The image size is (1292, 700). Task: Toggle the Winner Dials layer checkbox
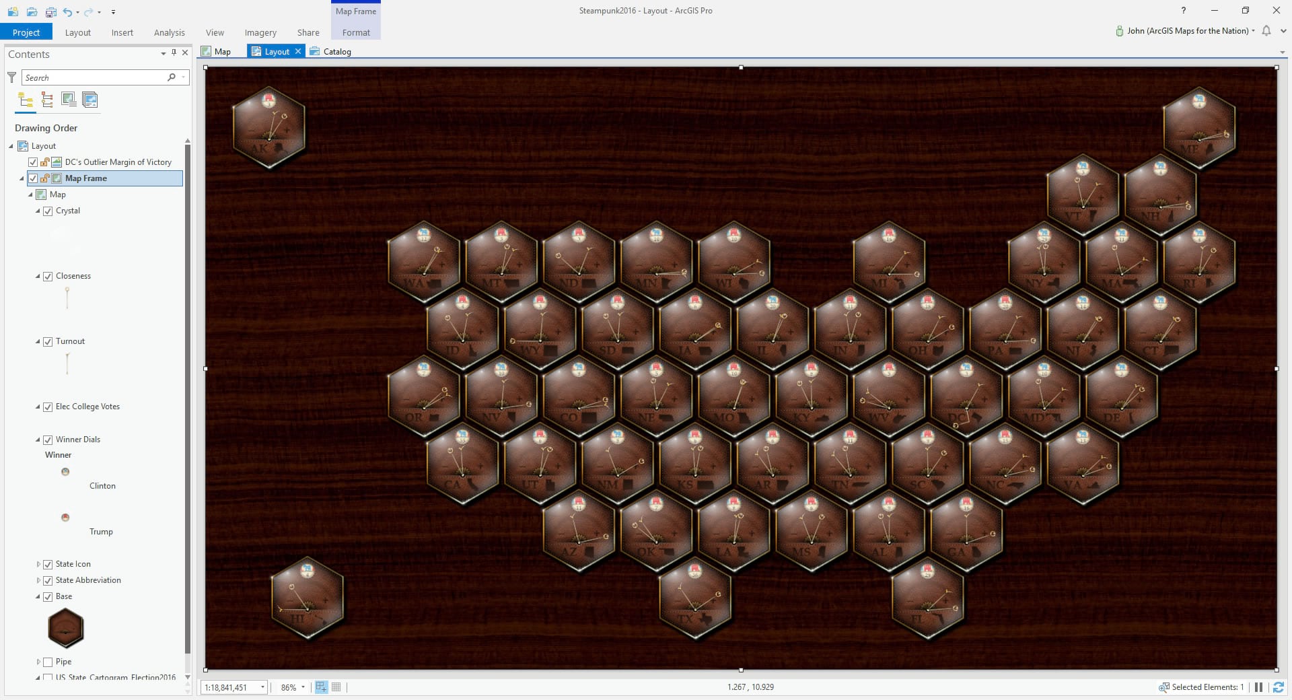48,440
